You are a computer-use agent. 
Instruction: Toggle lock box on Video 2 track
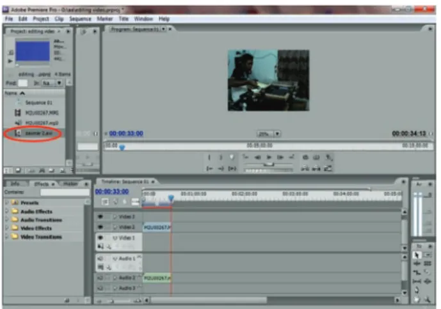coord(108,227)
